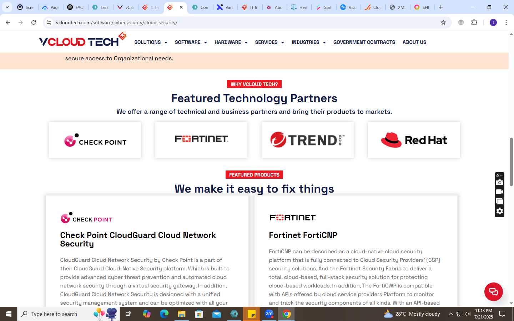This screenshot has width=514, height=321.
Task: Open the Red Hat partner card
Action: coord(414,140)
